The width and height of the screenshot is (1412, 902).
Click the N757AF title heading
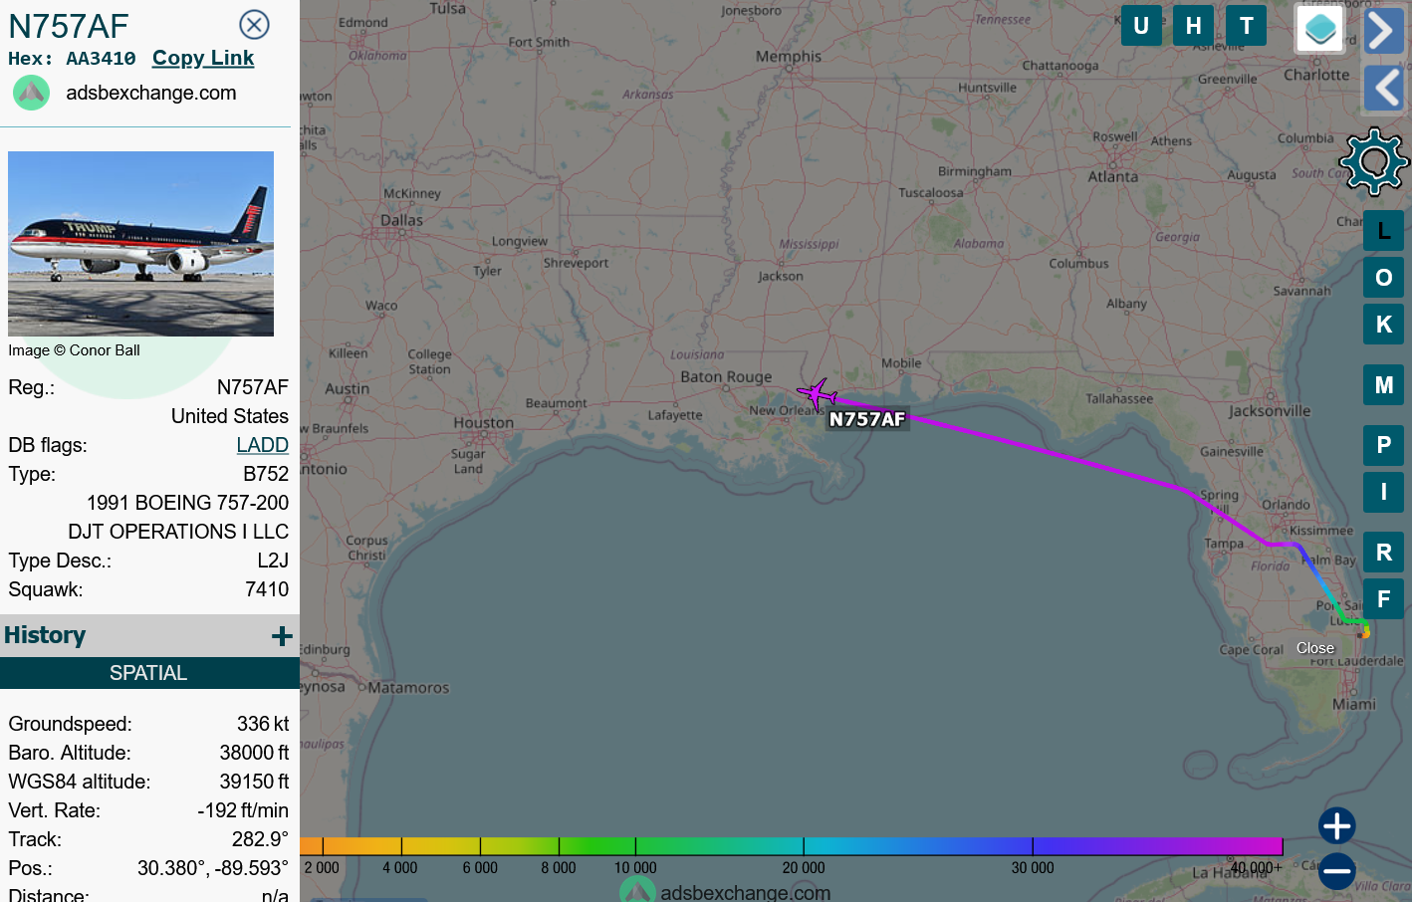(69, 26)
